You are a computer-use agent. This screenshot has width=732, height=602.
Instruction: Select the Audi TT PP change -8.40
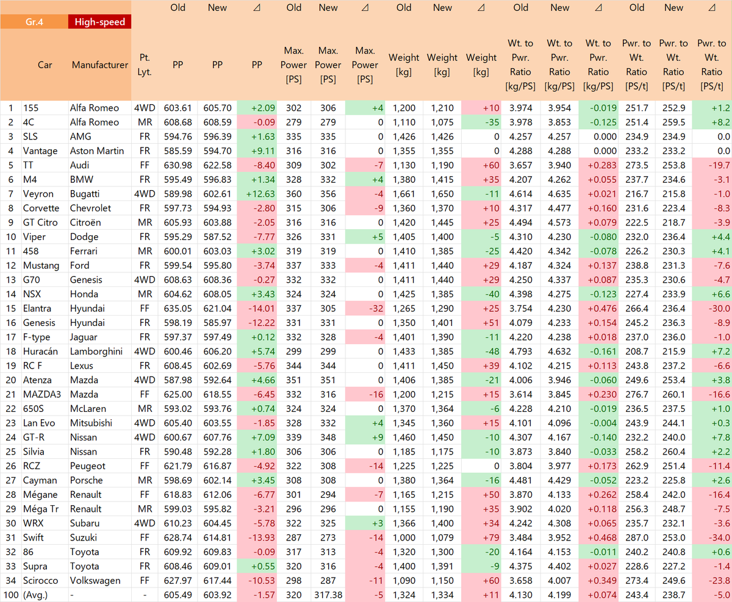[x=257, y=165]
